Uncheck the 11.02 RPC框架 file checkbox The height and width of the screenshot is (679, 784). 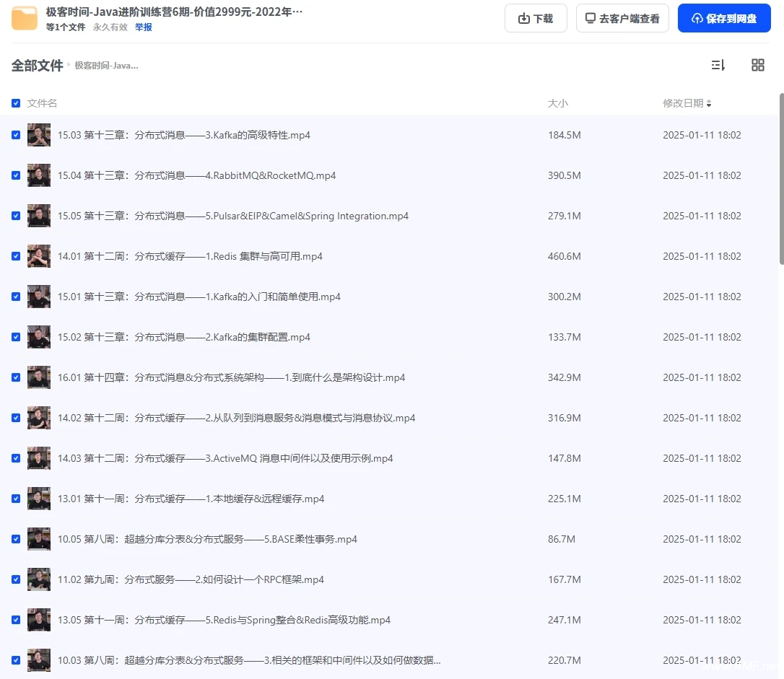tap(16, 579)
